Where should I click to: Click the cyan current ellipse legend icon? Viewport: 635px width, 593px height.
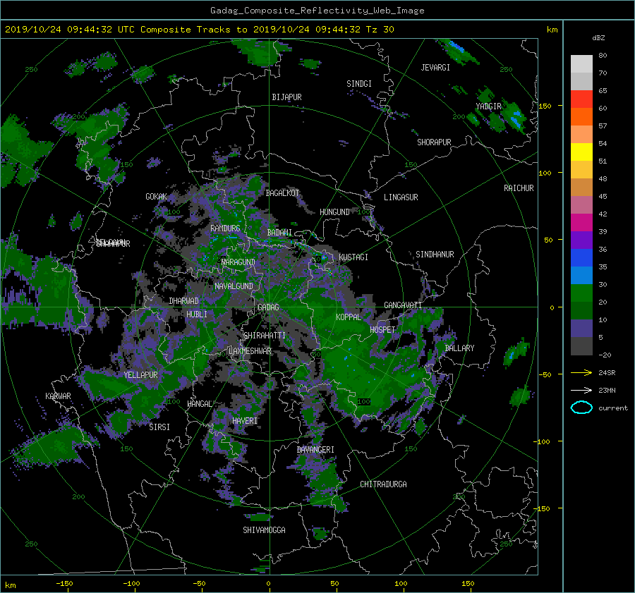tap(581, 408)
